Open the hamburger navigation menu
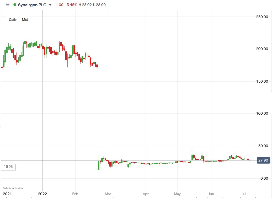Image resolution: width=272 pixels, height=198 pixels. (7, 4)
